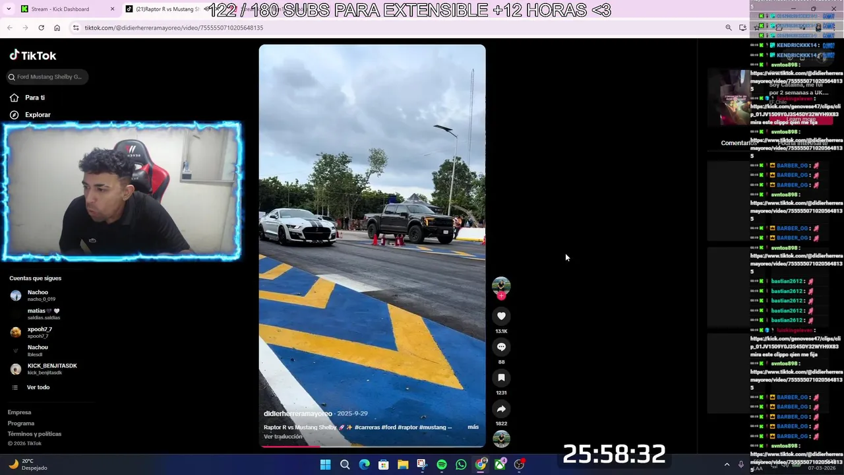View site information icon in address bar
844x475 pixels.
pos(76,28)
